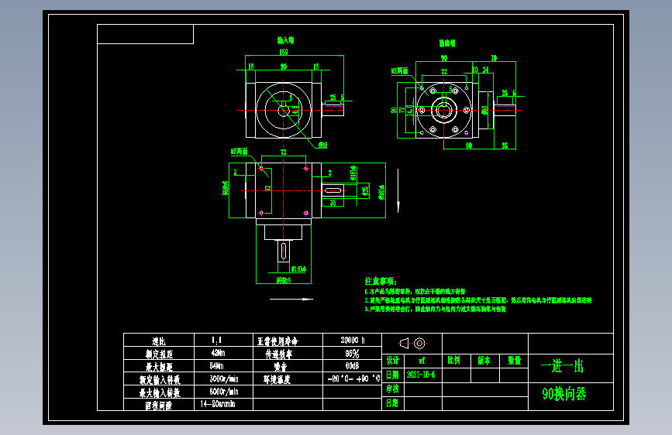Click the "正常使用寿命" label cell

coord(277,341)
